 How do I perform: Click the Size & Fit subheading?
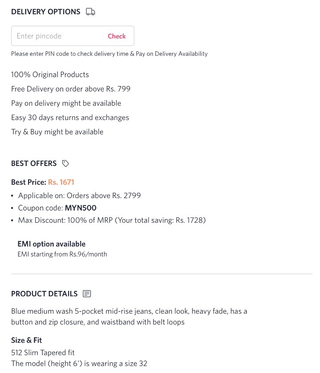[x=26, y=340]
